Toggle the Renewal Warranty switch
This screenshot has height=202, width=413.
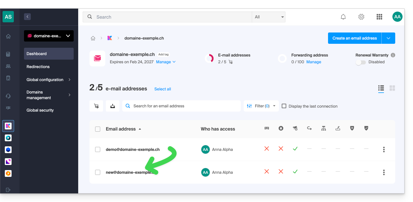coord(361,62)
